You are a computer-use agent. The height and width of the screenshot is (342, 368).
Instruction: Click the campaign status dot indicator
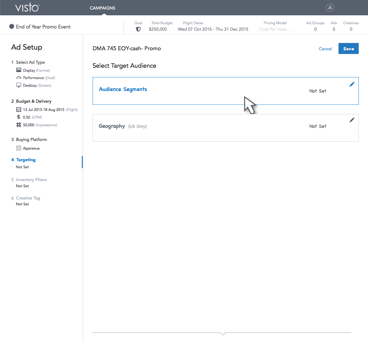tap(12, 27)
